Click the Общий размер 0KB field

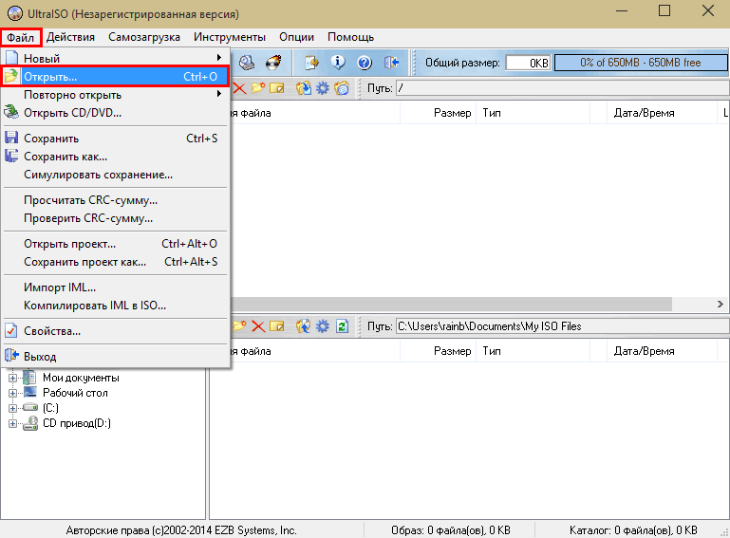tap(528, 63)
